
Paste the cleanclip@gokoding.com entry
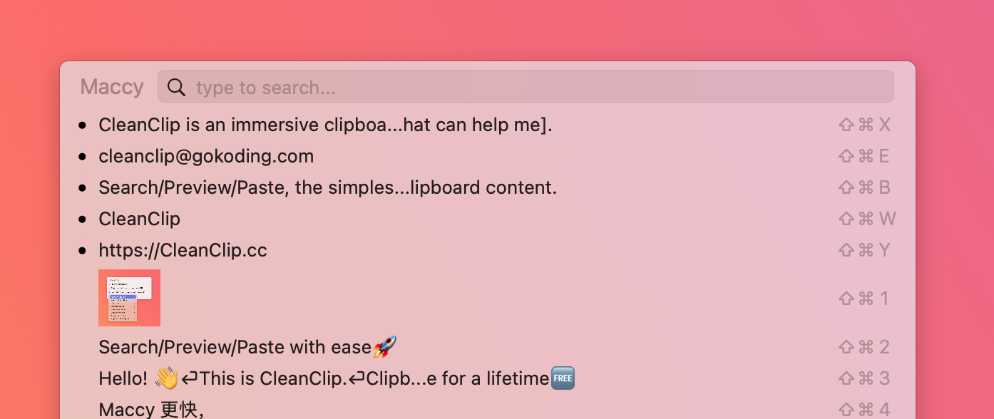[x=206, y=156]
